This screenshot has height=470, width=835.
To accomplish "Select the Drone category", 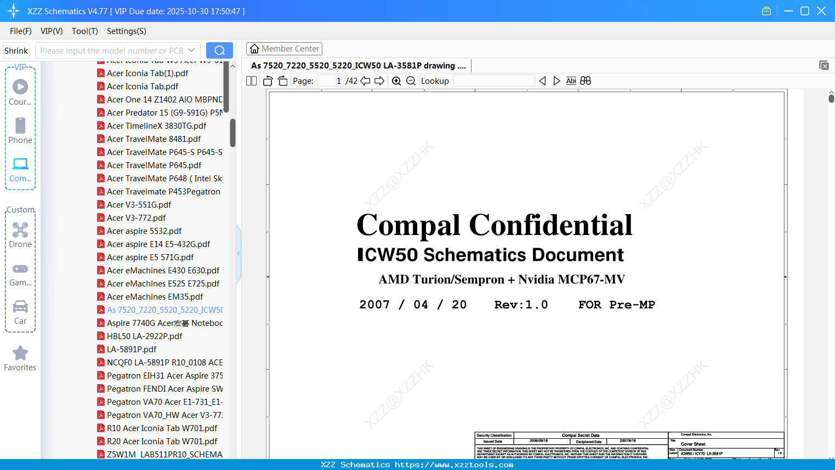I will pos(20,235).
